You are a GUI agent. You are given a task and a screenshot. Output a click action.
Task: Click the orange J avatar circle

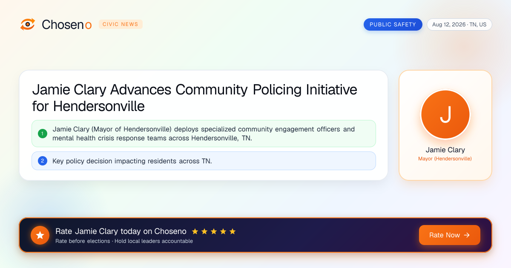click(445, 114)
